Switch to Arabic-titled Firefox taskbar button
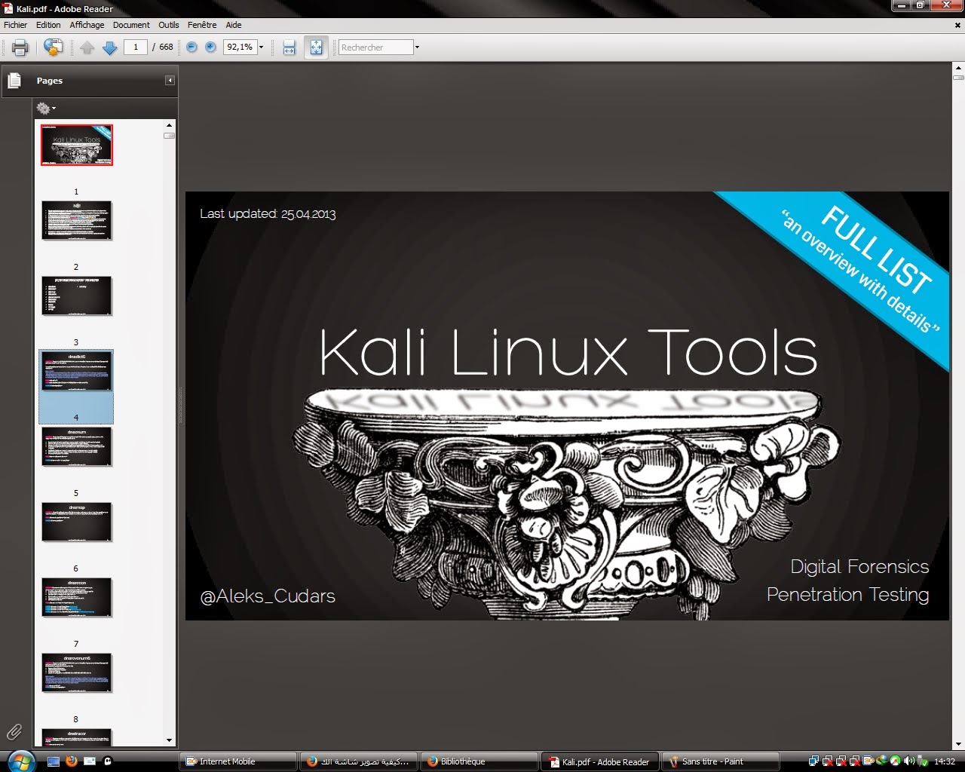The width and height of the screenshot is (965, 772). click(359, 761)
